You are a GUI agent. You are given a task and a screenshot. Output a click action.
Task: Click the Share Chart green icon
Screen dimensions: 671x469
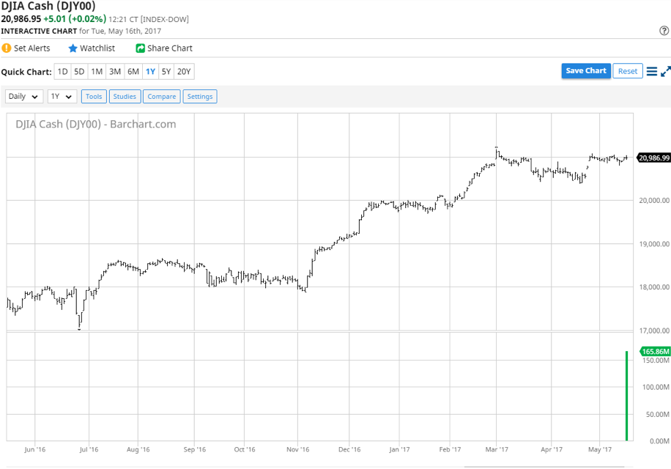coord(141,48)
